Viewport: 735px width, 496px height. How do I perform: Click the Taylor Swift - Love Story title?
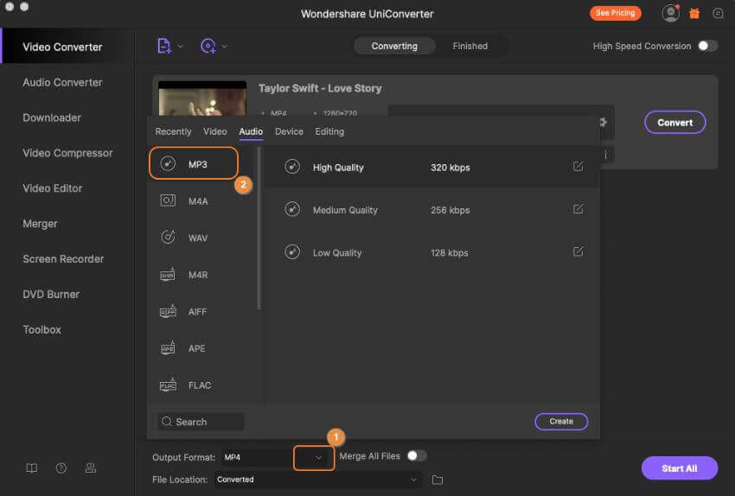320,88
